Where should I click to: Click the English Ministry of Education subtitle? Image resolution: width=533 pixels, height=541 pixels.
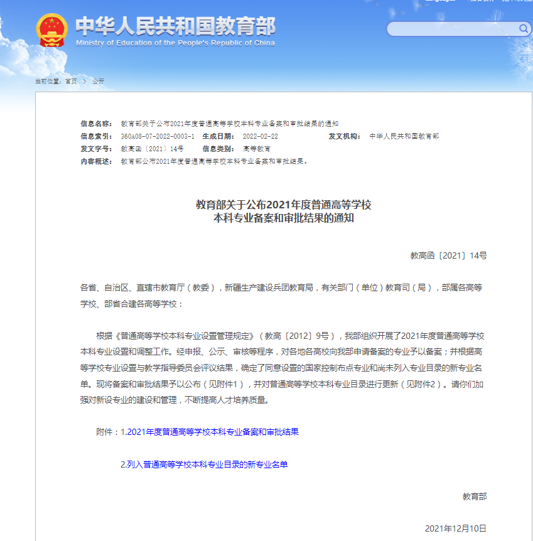point(175,43)
